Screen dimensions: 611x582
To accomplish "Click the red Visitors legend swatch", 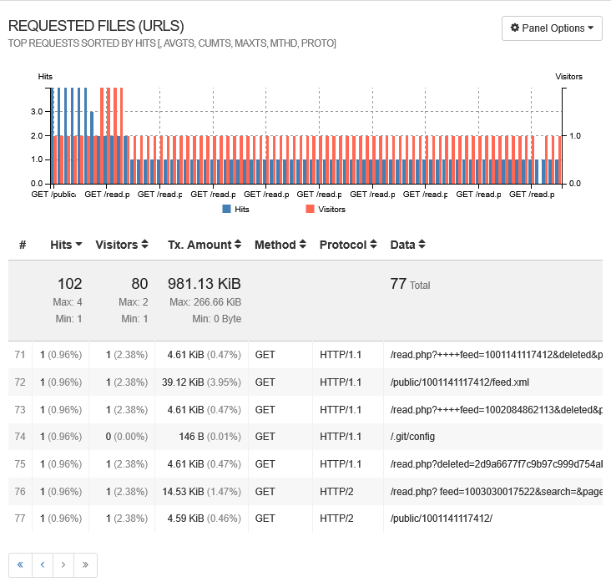I will [x=310, y=209].
